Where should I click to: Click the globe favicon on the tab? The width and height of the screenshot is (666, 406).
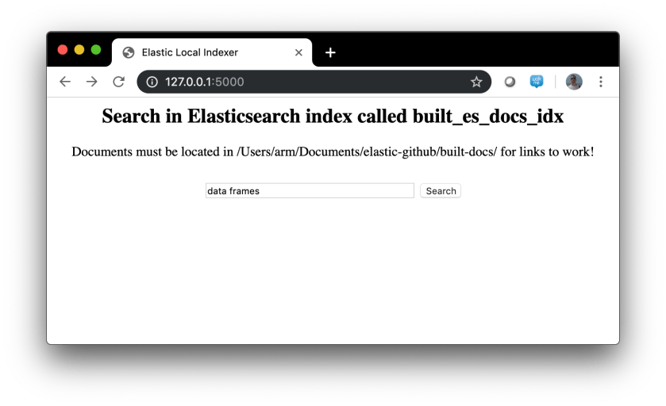pos(129,52)
